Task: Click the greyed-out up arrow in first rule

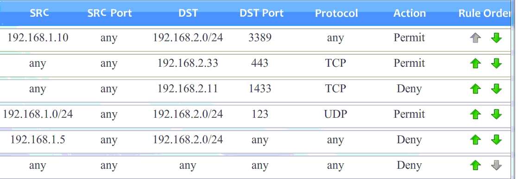Action: (475, 38)
